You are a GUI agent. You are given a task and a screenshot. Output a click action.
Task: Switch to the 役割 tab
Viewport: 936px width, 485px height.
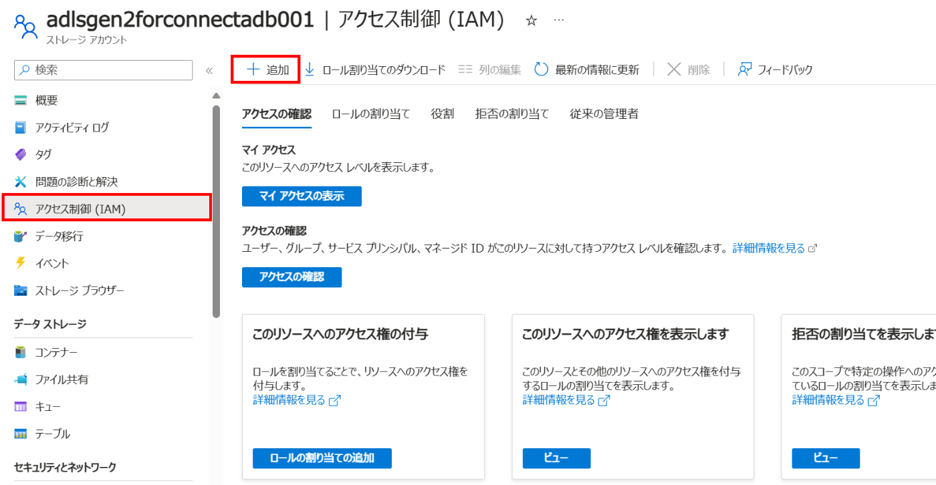[442, 114]
